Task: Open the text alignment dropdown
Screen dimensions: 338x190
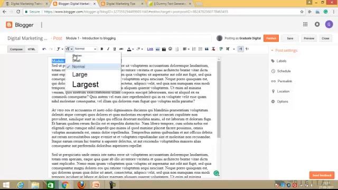Action: [x=186, y=49]
